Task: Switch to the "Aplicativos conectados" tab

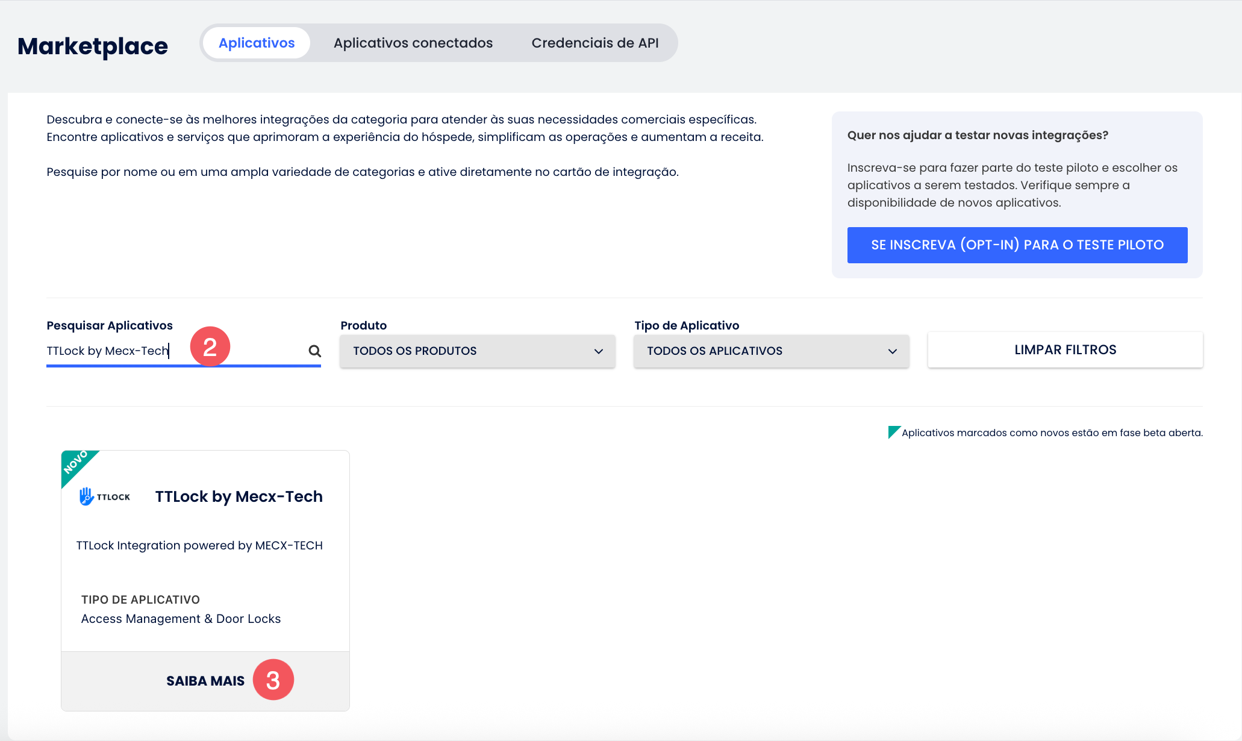Action: (x=413, y=42)
